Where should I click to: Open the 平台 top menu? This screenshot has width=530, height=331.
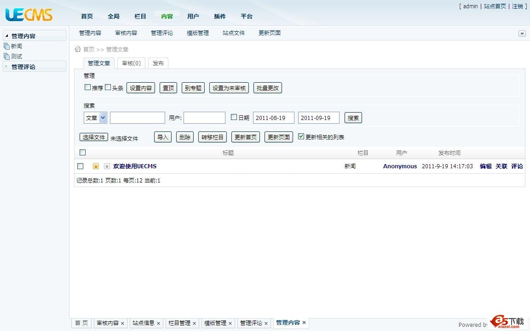pyautogui.click(x=247, y=16)
